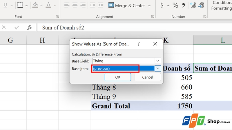Open Conditional Formatting
232x130 pixels.
(222, 5)
